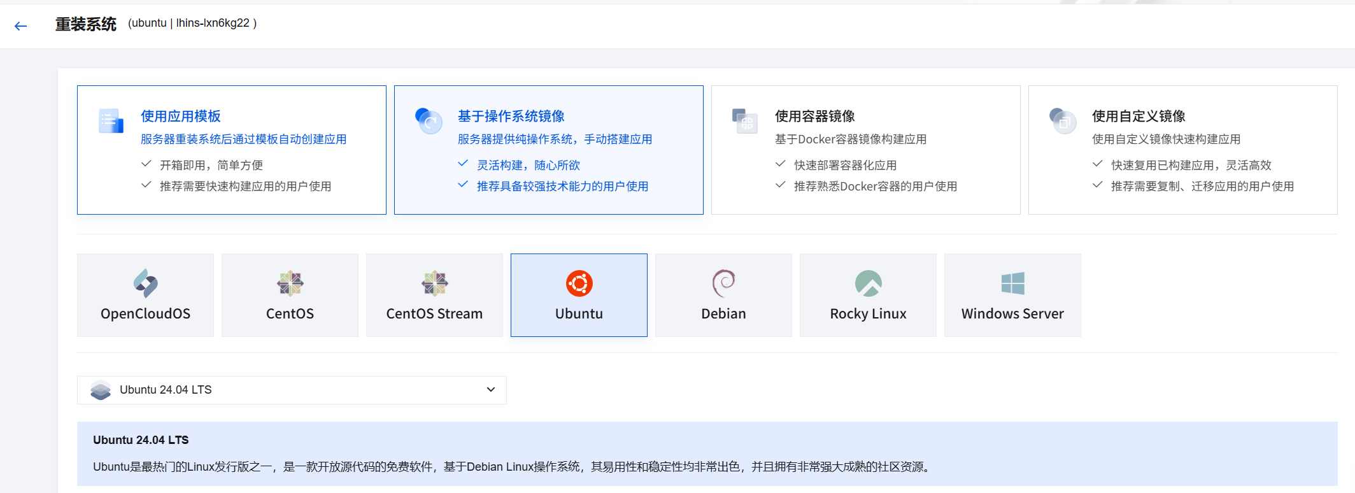Click 服务器重装系统后通过模板自动创建应用 description
This screenshot has width=1355, height=493.
[244, 139]
